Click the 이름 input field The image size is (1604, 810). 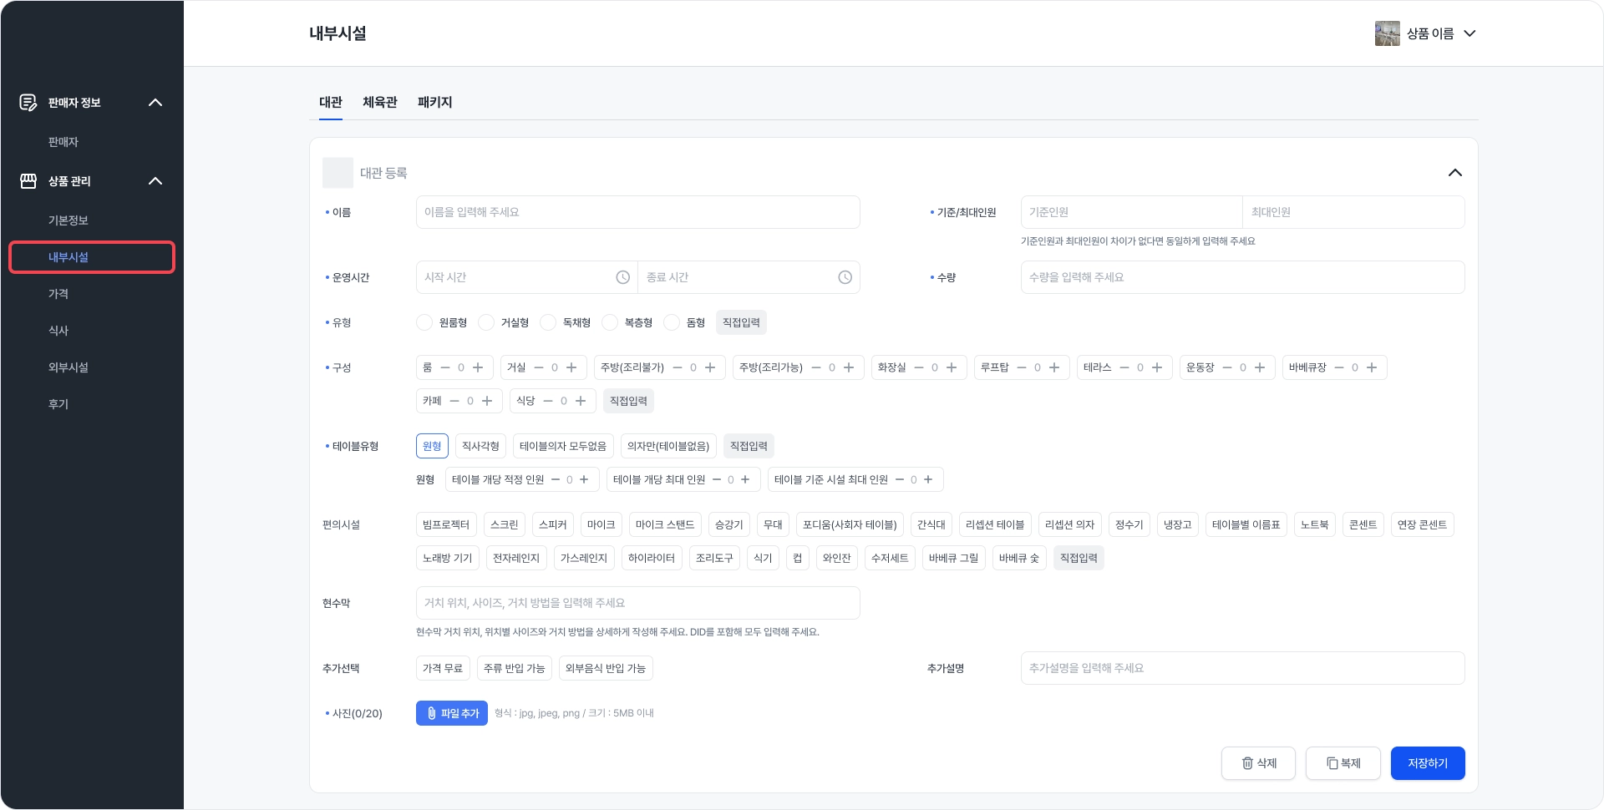tap(638, 212)
